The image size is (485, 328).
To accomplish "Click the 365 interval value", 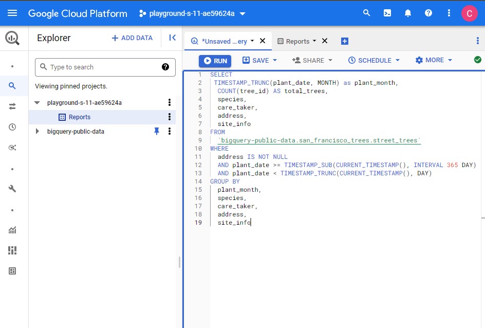I will tap(452, 165).
